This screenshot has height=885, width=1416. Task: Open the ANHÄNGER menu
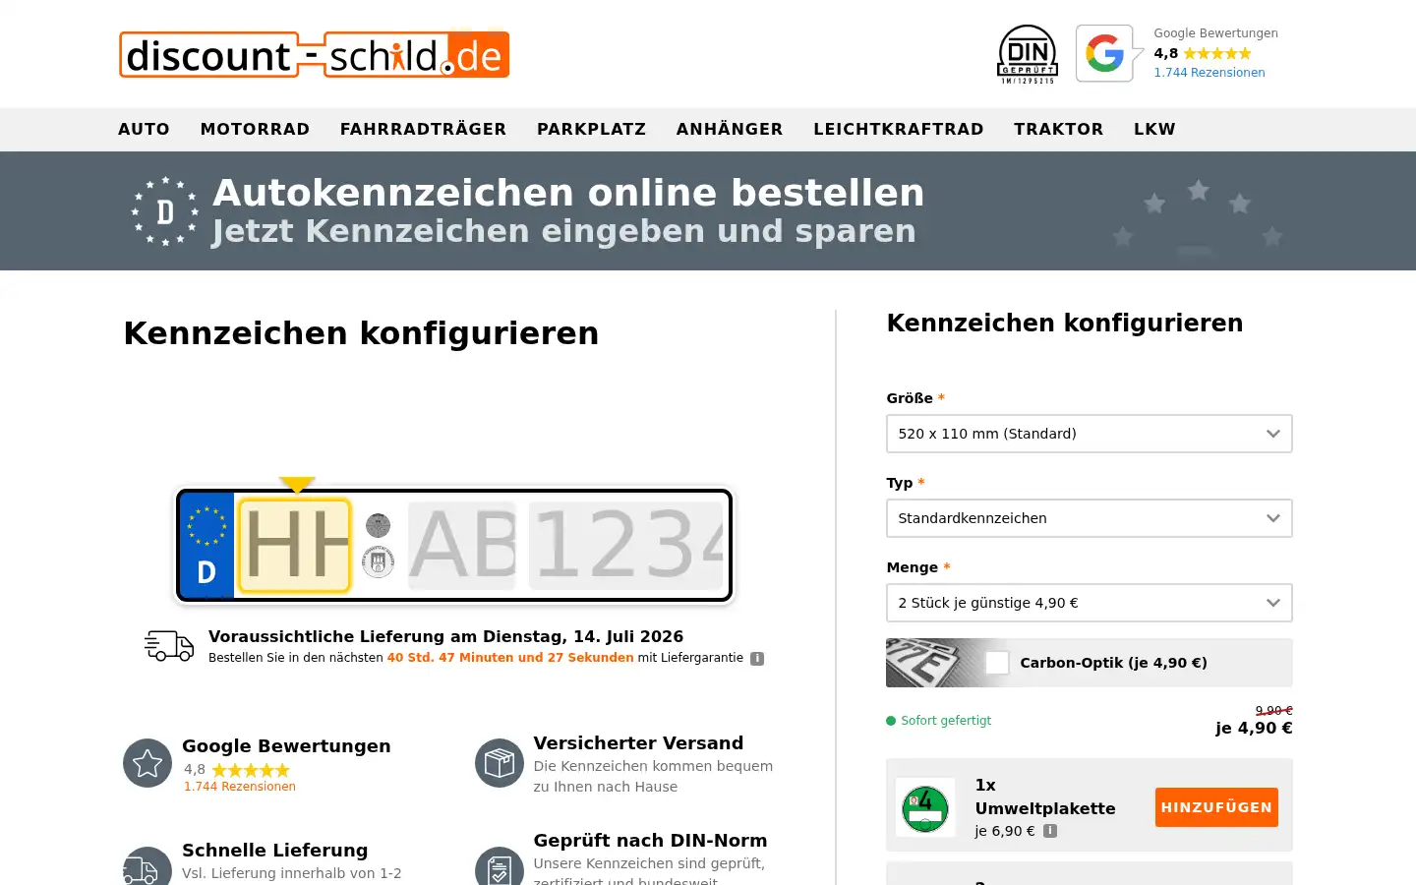730,129
